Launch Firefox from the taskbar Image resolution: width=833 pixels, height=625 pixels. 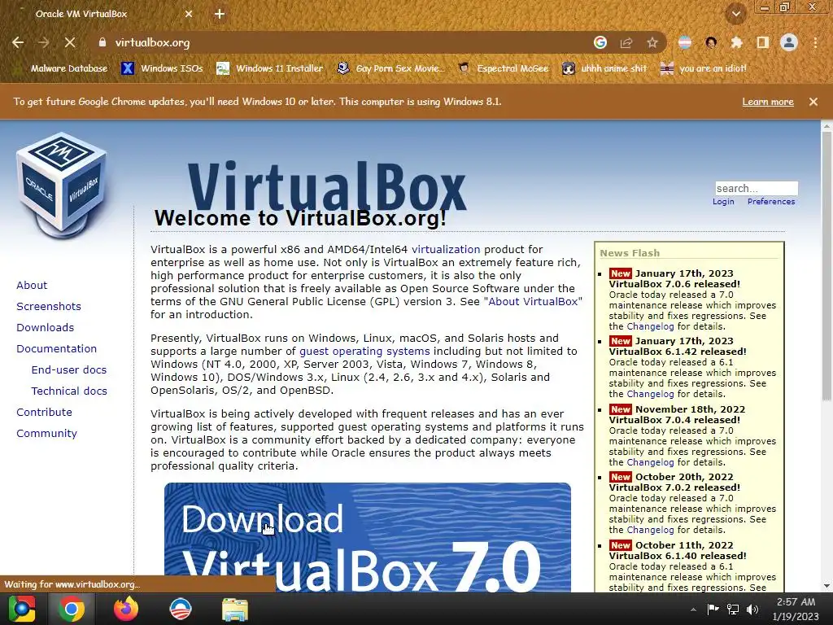pos(126,609)
